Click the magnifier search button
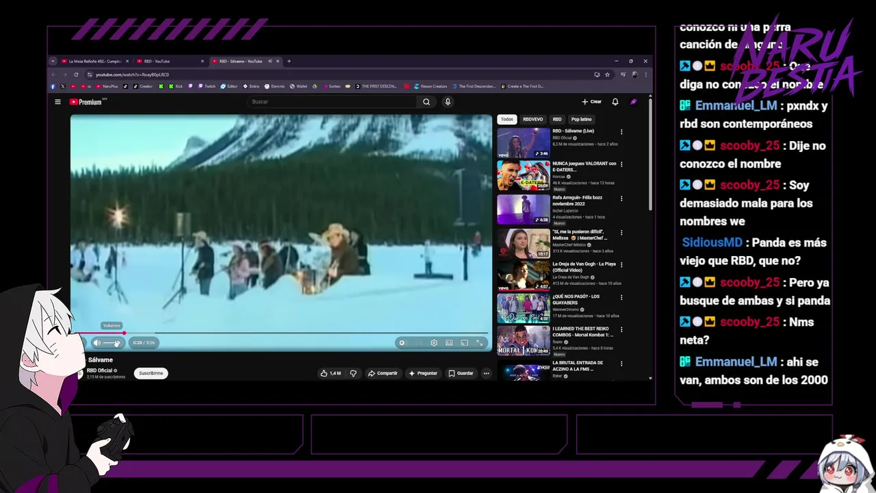 tap(426, 102)
